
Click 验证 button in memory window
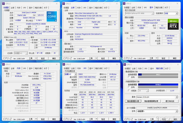(x=43, y=119)
